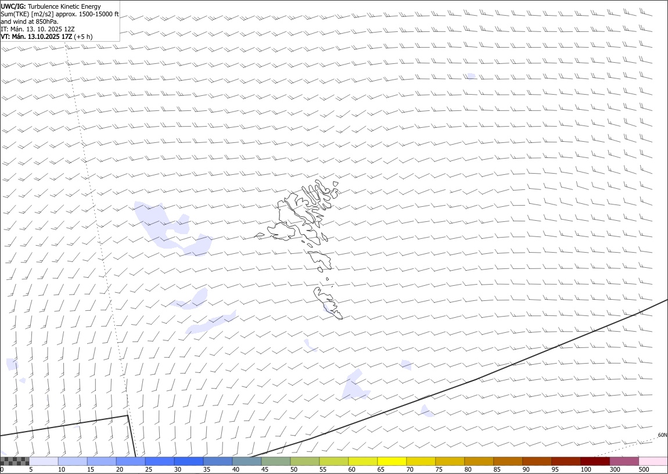Select the 55-60 yellow-green legend swatch
Viewport: 668px width, 474px height.
(x=333, y=461)
